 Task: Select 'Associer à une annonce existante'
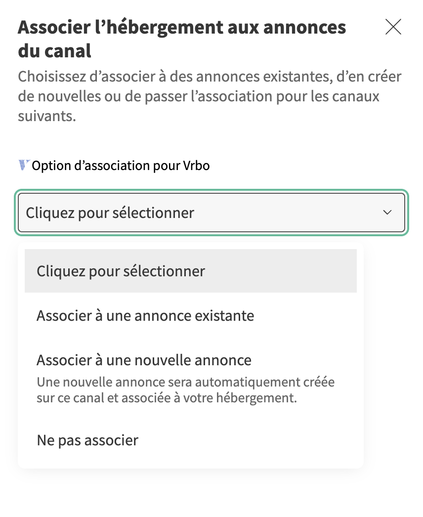point(145,315)
